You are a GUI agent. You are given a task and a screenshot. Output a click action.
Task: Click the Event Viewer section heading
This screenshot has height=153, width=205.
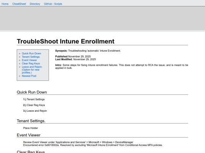pyautogui.click(x=28, y=135)
